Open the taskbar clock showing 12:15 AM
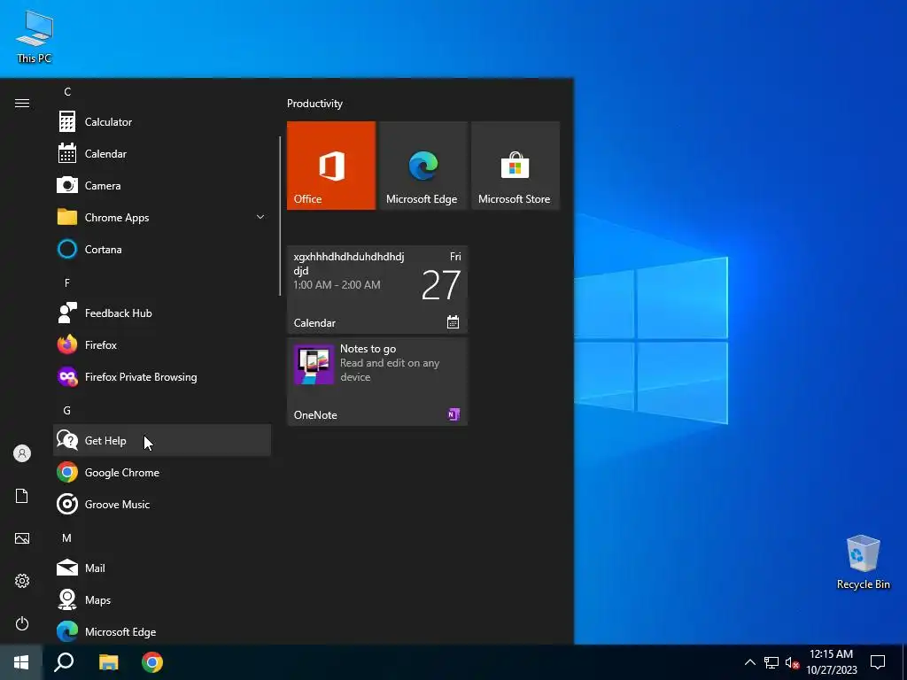Screen dimensions: 907x680 click(x=831, y=662)
